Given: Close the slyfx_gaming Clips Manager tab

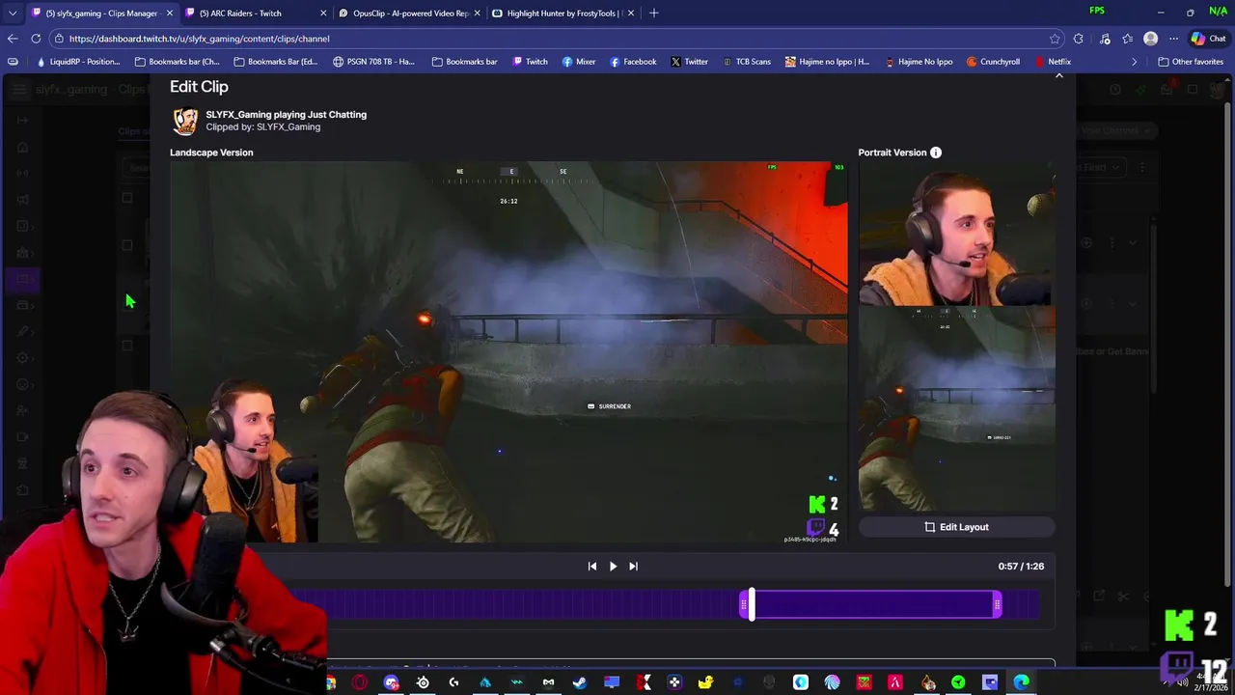Looking at the screenshot, I should click(x=170, y=14).
